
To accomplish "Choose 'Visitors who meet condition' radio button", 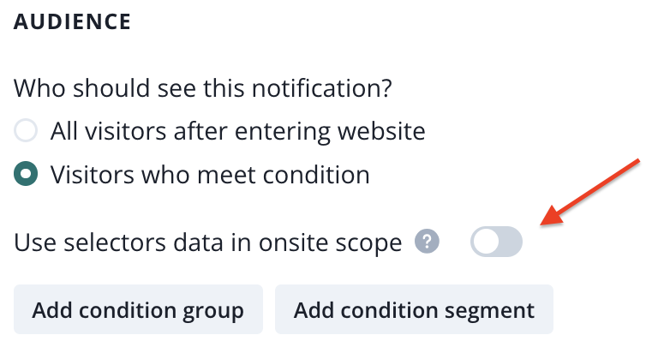I will tap(27, 174).
